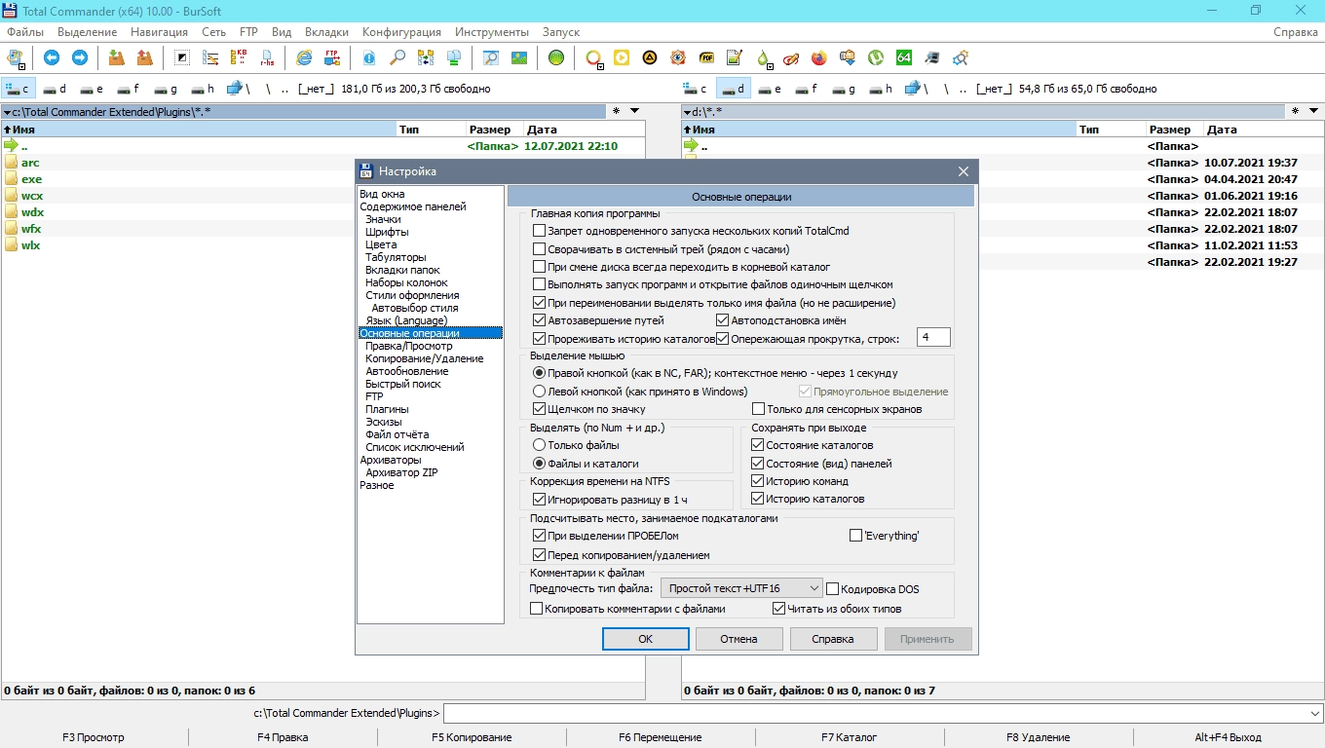Image resolution: width=1325 pixels, height=748 pixels.
Task: Click F7 Каталог button
Action: pos(849,737)
